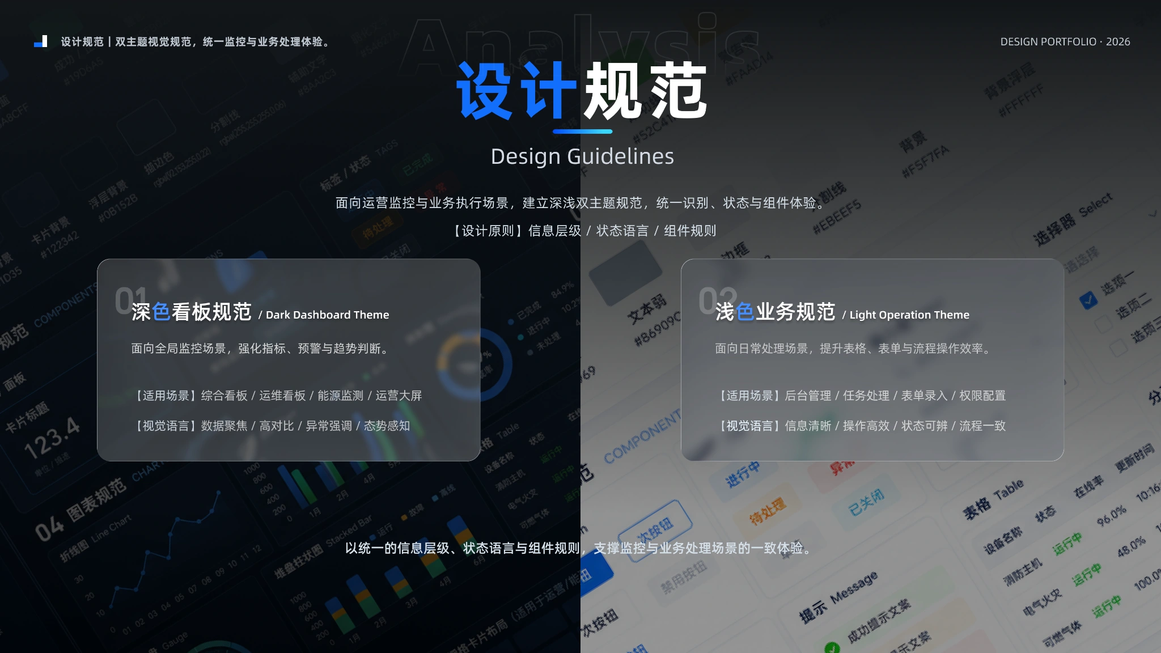Click 信息清晰 in the light card
This screenshot has width=1161, height=653.
(808, 426)
